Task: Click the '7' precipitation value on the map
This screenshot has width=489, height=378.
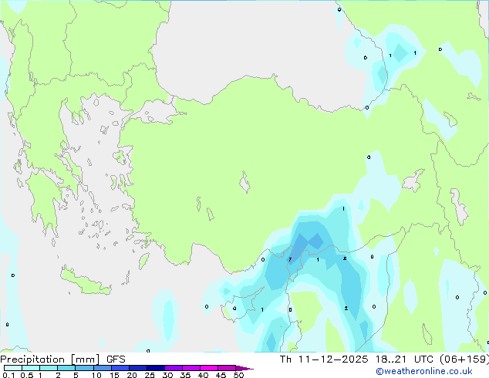Action: pyautogui.click(x=290, y=259)
